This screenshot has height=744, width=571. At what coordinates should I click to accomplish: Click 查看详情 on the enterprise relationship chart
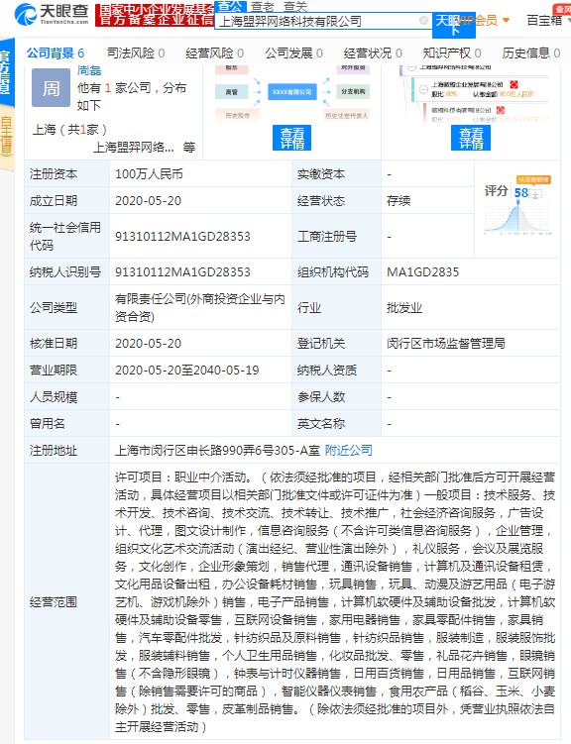291,138
